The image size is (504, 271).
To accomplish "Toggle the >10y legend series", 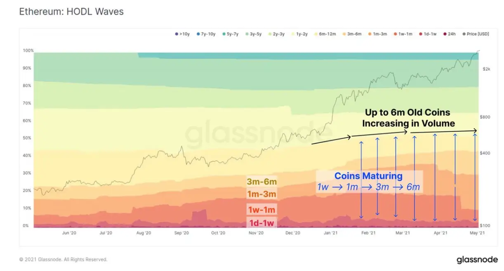I will 182,34.
